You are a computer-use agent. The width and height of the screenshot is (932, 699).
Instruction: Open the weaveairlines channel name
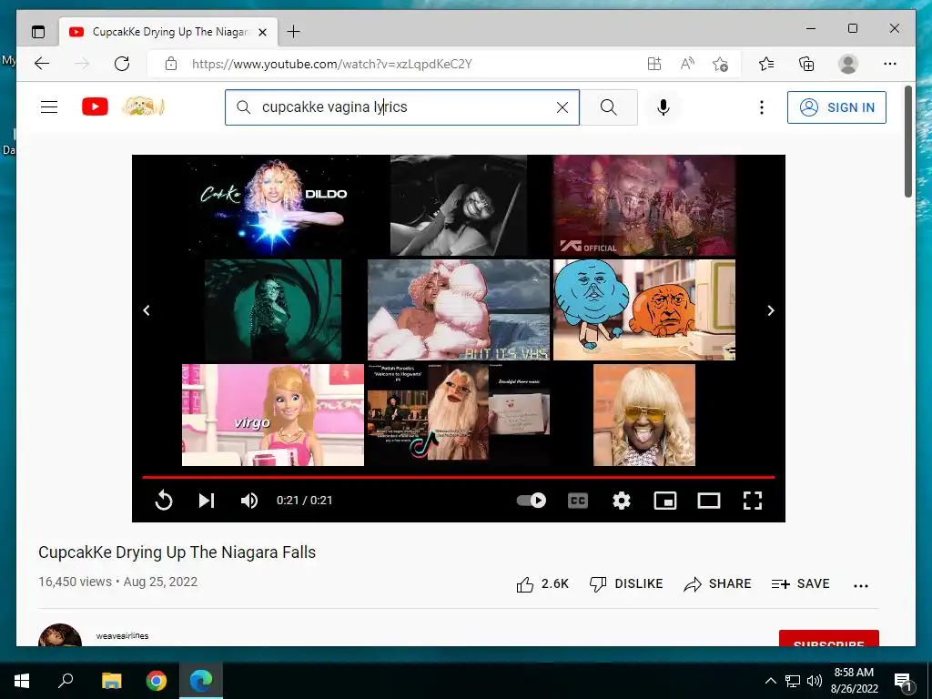click(123, 636)
